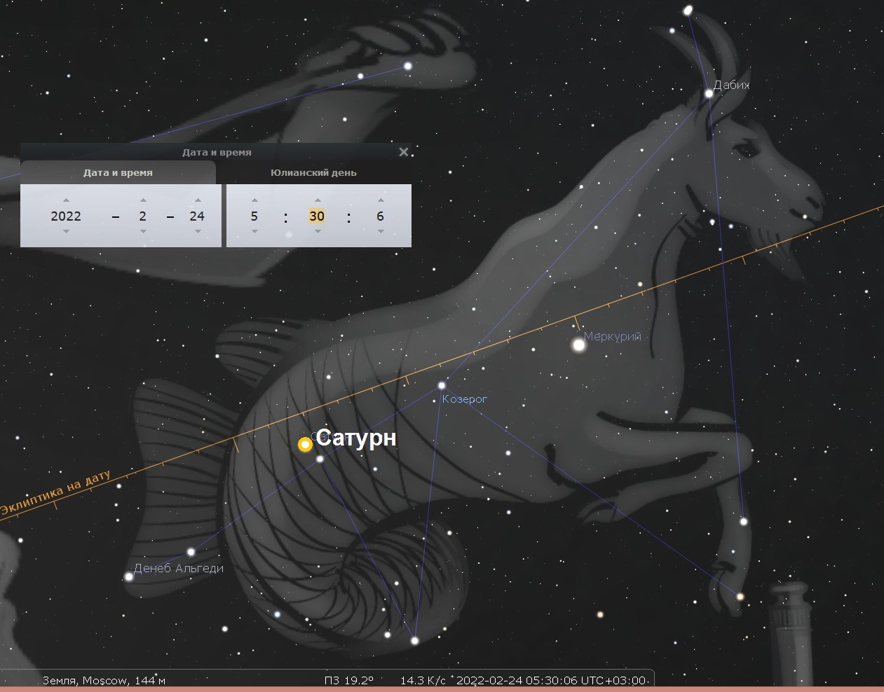Select the star Dabih
Image resolution: width=884 pixels, height=692 pixels.
709,93
